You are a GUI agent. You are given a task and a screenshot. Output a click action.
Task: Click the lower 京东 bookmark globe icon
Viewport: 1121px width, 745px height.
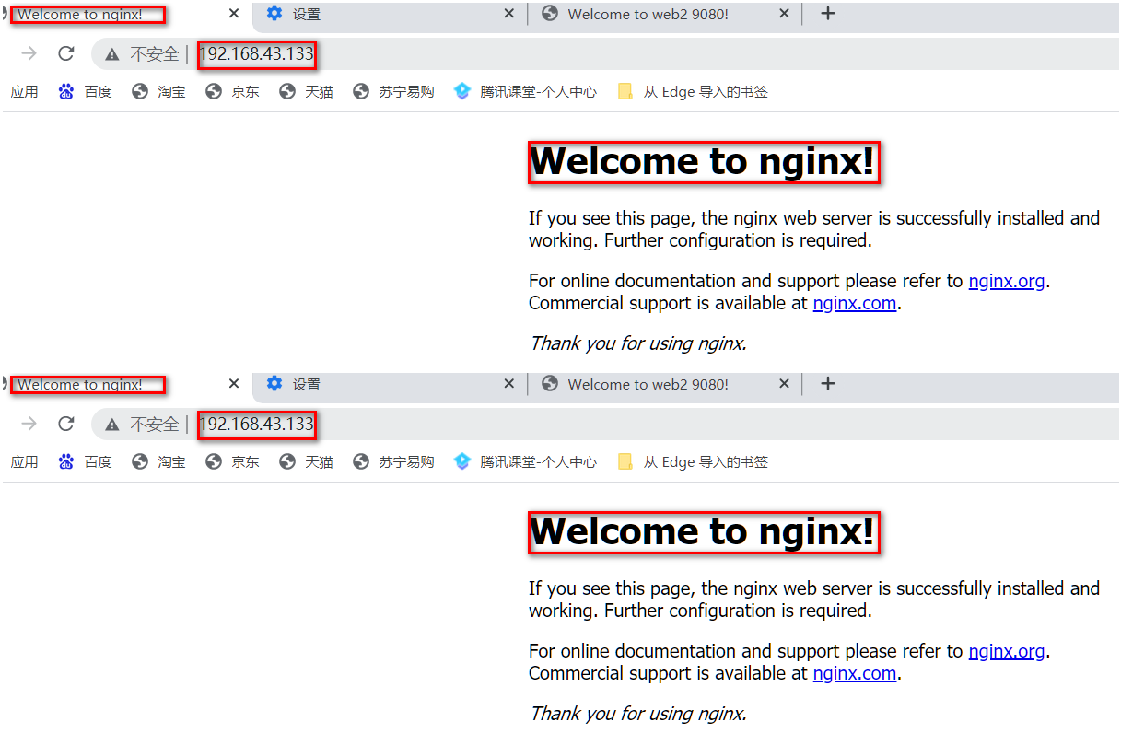[214, 461]
